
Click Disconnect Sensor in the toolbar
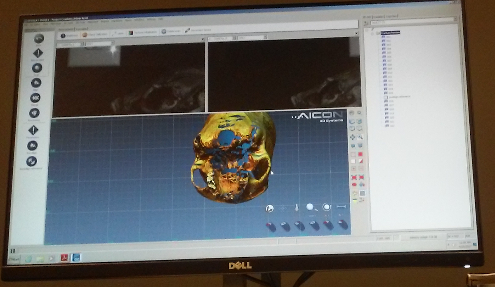coord(198,30)
